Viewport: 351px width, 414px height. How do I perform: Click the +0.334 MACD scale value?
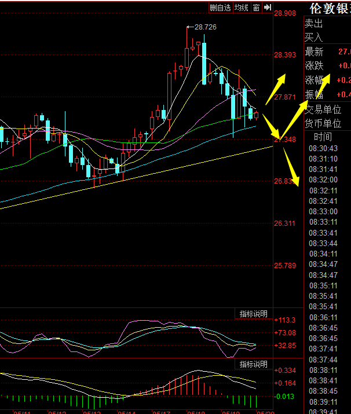coord(285,371)
